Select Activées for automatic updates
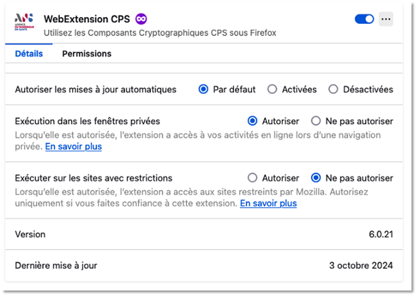 tap(273, 89)
